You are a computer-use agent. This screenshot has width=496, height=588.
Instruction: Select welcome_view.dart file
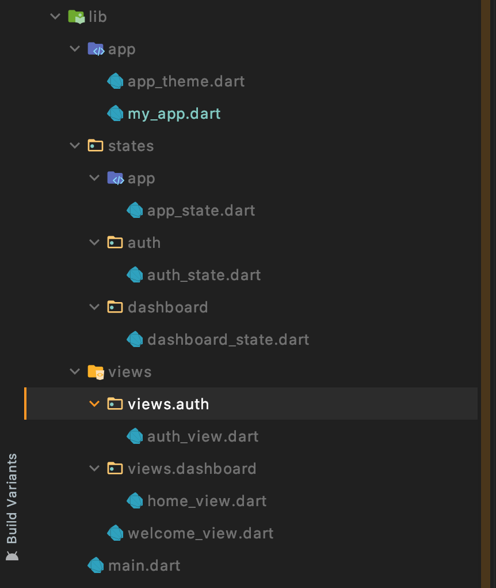tap(200, 533)
